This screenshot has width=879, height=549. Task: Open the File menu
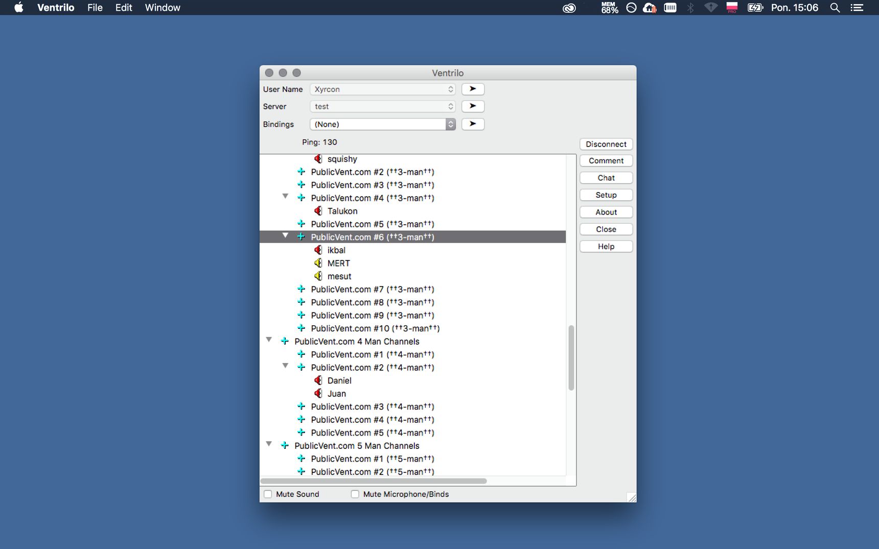[x=95, y=8]
